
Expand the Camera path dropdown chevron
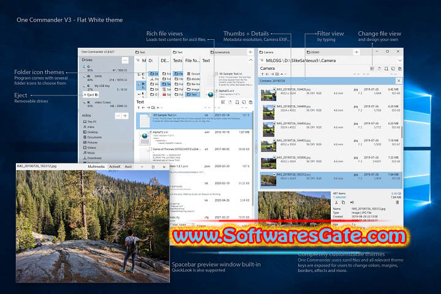[x=399, y=61]
